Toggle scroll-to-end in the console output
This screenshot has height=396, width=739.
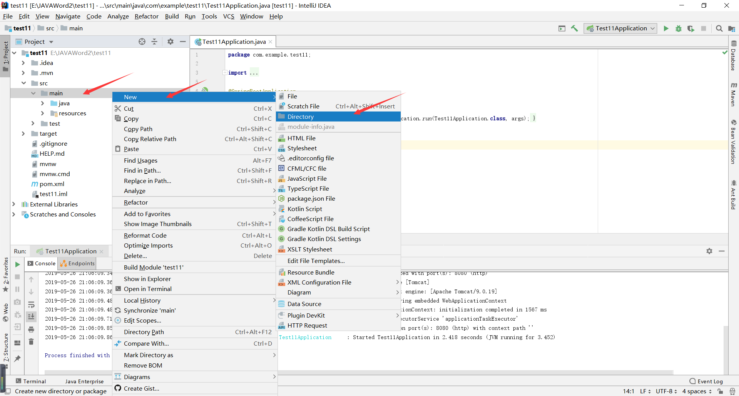pos(31,316)
